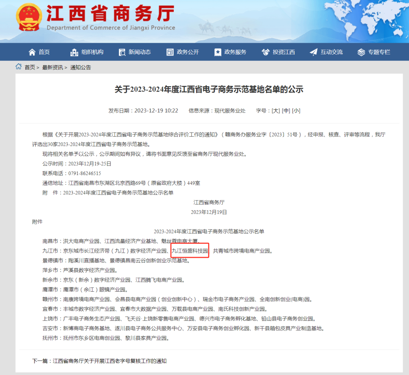Go to 通知公告 in the breadcrumb
This screenshot has width=409, height=375.
81,67
